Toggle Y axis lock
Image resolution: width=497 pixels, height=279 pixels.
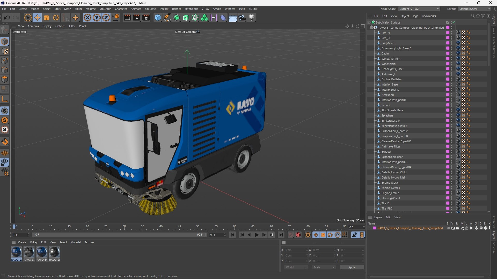[97, 18]
